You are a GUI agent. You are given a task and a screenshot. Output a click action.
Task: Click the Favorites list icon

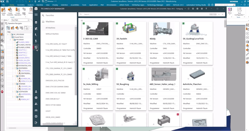point(43,15)
